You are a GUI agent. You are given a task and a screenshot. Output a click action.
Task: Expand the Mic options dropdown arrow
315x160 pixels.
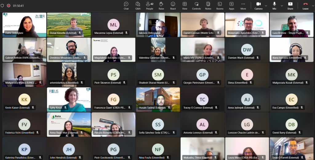click(282, 6)
